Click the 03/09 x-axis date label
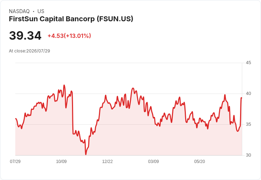Screen dimensions: 261x180 coord(153,161)
